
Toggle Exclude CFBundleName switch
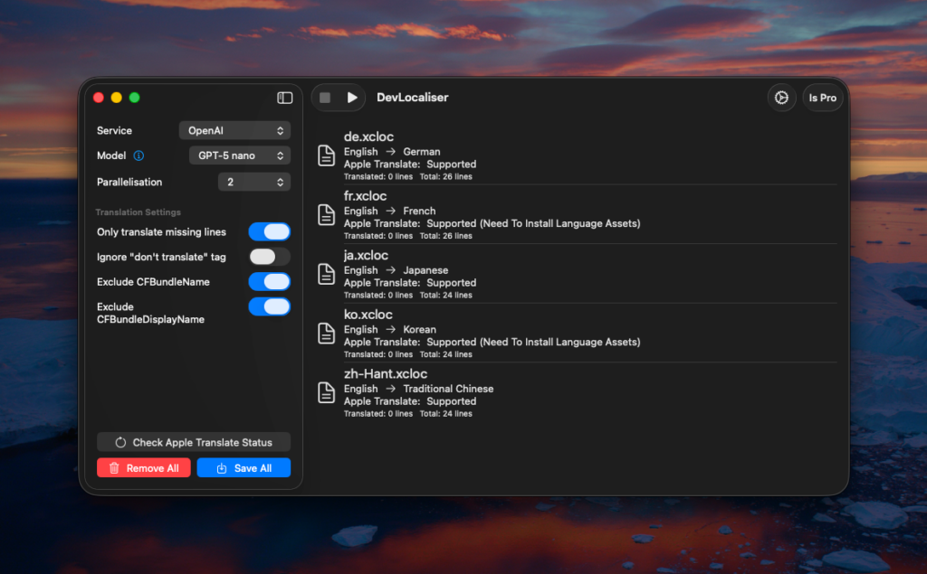click(x=269, y=282)
